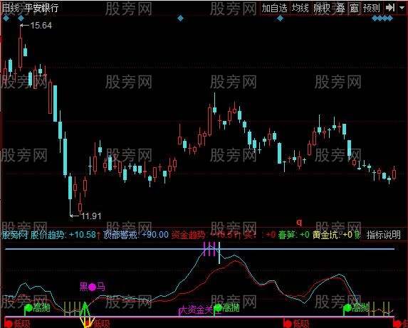Toggle the 除权 ex-rights adjustment
This screenshot has width=408, height=328.
[x=322, y=9]
